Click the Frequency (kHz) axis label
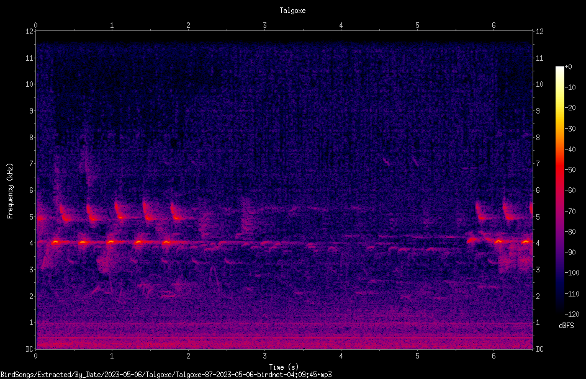 (10, 191)
